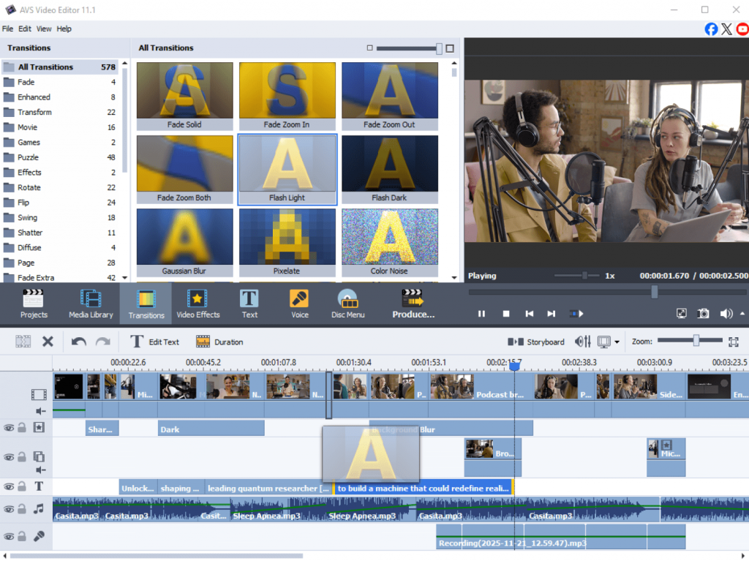The image size is (749, 561).
Task: Open the Edit menu
Action: [25, 29]
